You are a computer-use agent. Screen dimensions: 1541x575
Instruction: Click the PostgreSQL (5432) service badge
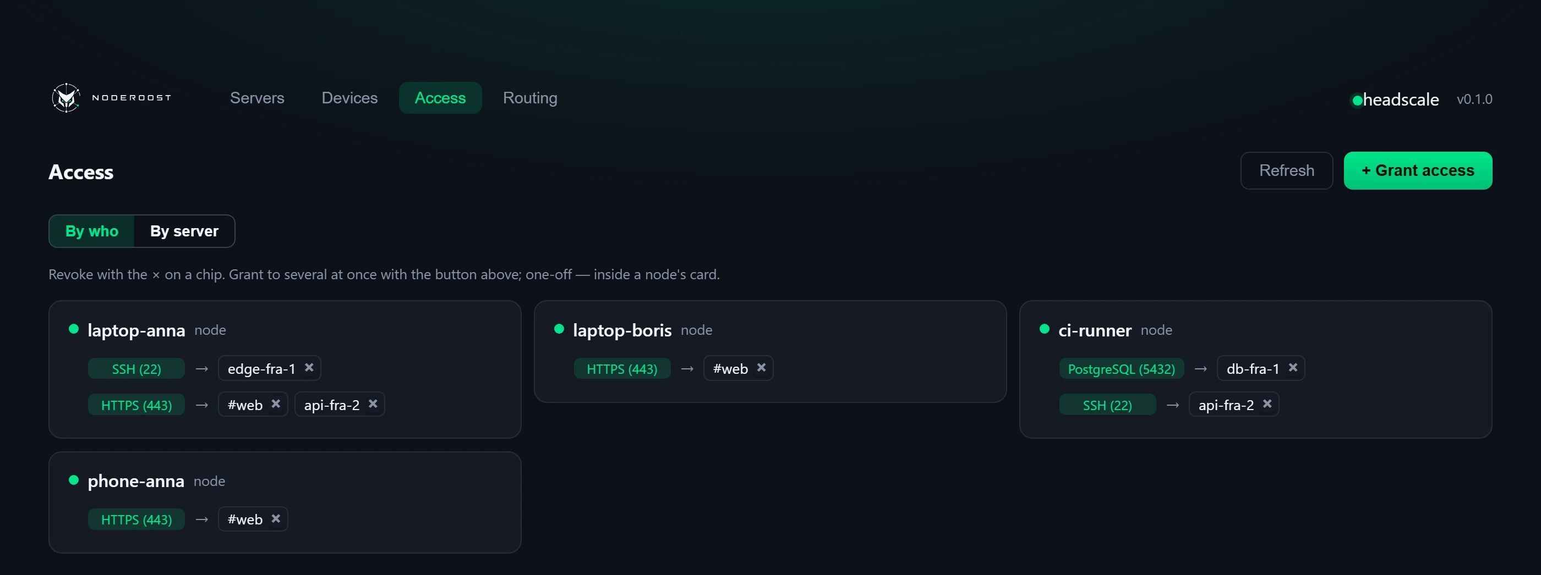click(x=1121, y=369)
